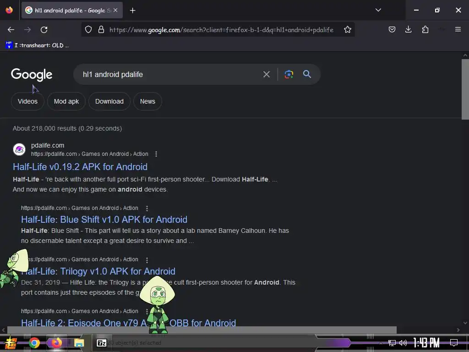This screenshot has height=352, width=469.
Task: Click the pdalife.com site favicon
Action: pyautogui.click(x=19, y=149)
